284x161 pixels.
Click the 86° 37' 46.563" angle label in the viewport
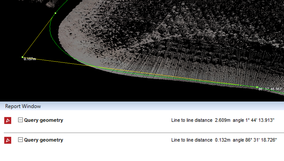(x=270, y=89)
